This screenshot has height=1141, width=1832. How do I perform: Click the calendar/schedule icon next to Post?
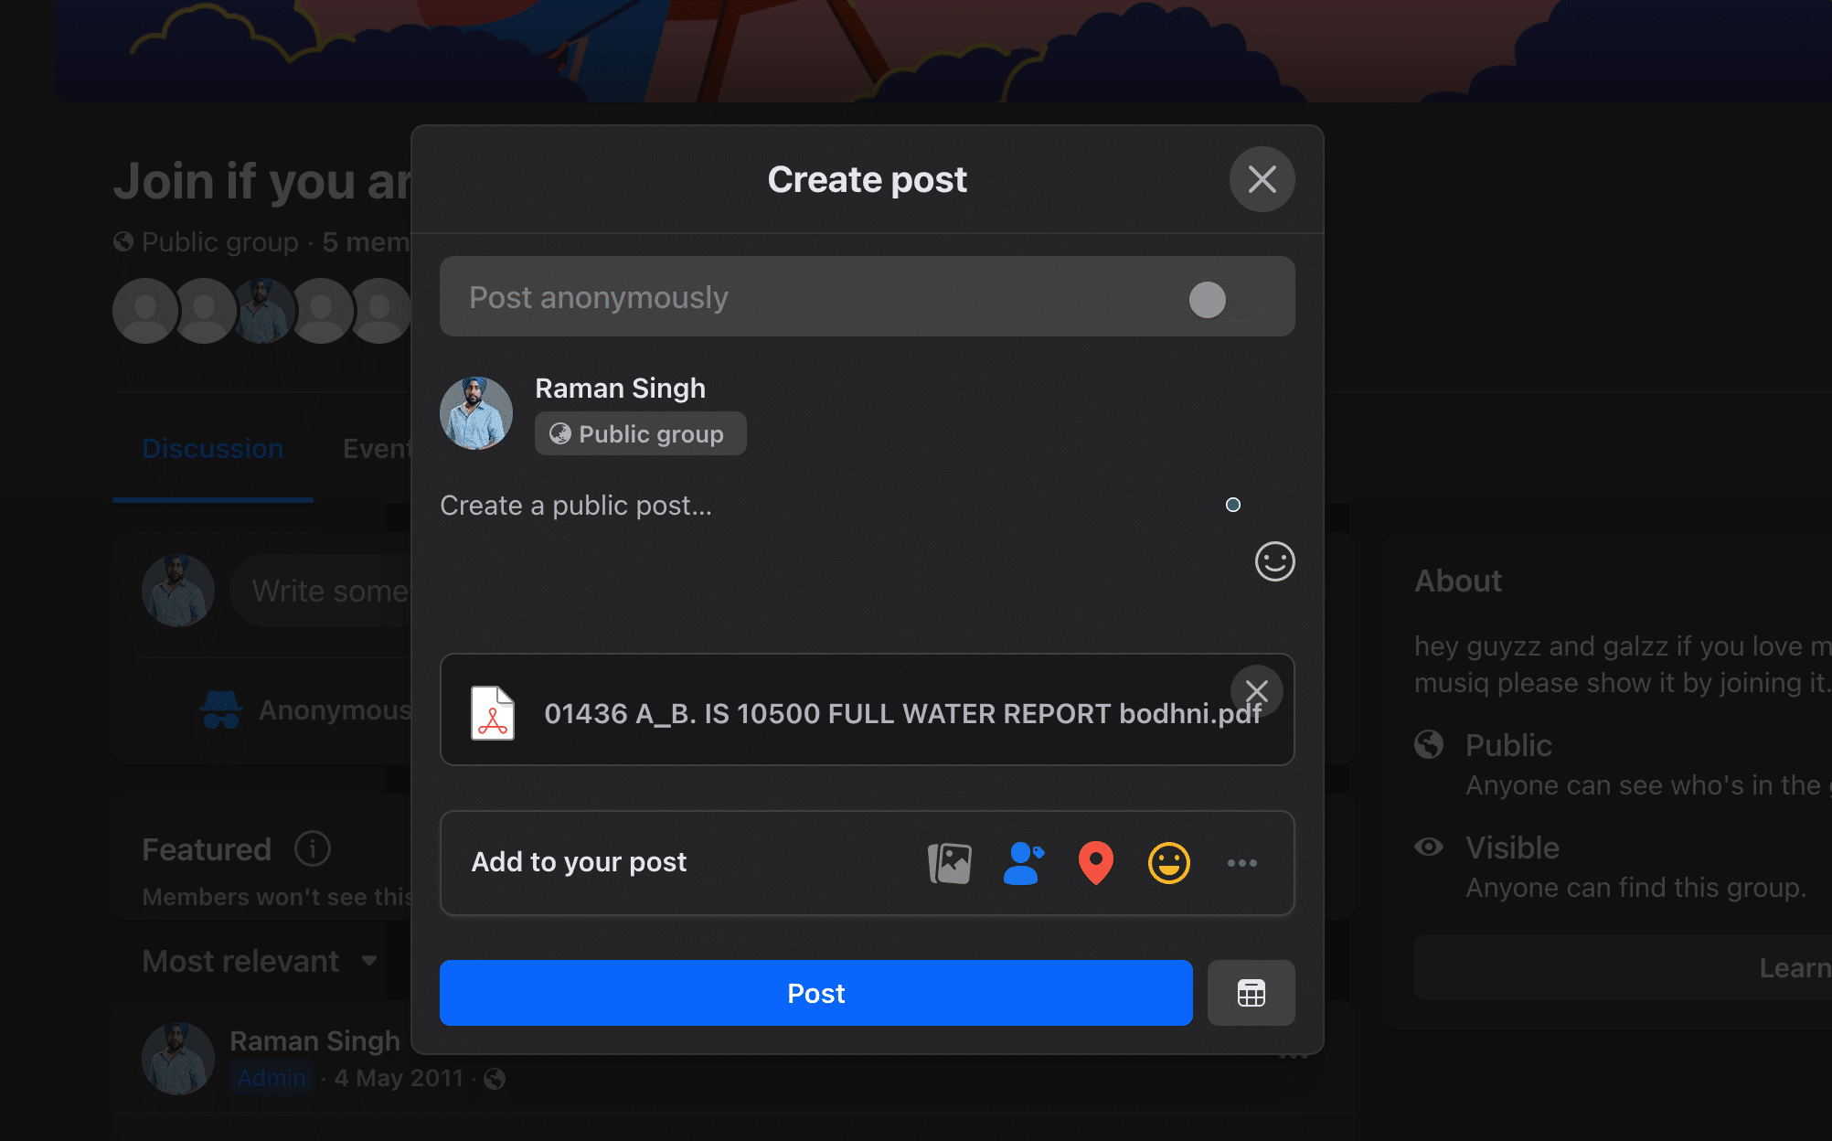click(1250, 993)
